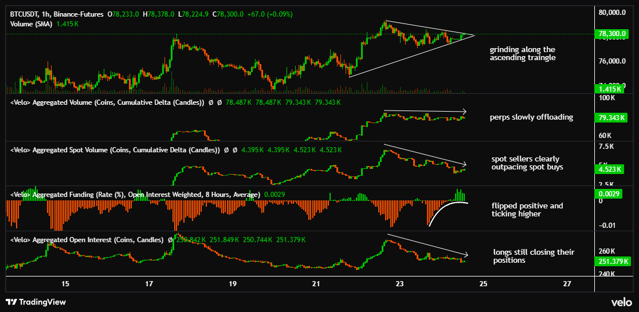Click the green 79.343K axis value label
This screenshot has height=312, width=639.
[x=610, y=118]
